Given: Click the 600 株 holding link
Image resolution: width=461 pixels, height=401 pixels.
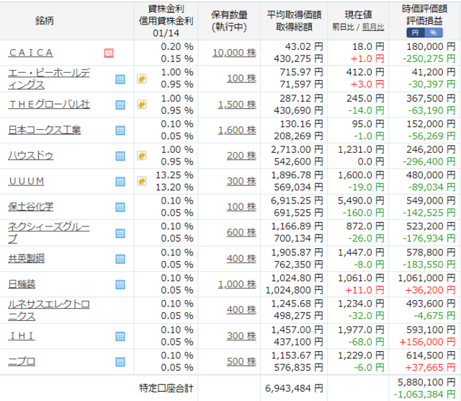Looking at the screenshot, I should point(241,232).
